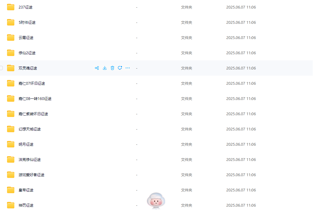Click the floating mascot assistant icon
This screenshot has width=313, height=210.
[156, 201]
